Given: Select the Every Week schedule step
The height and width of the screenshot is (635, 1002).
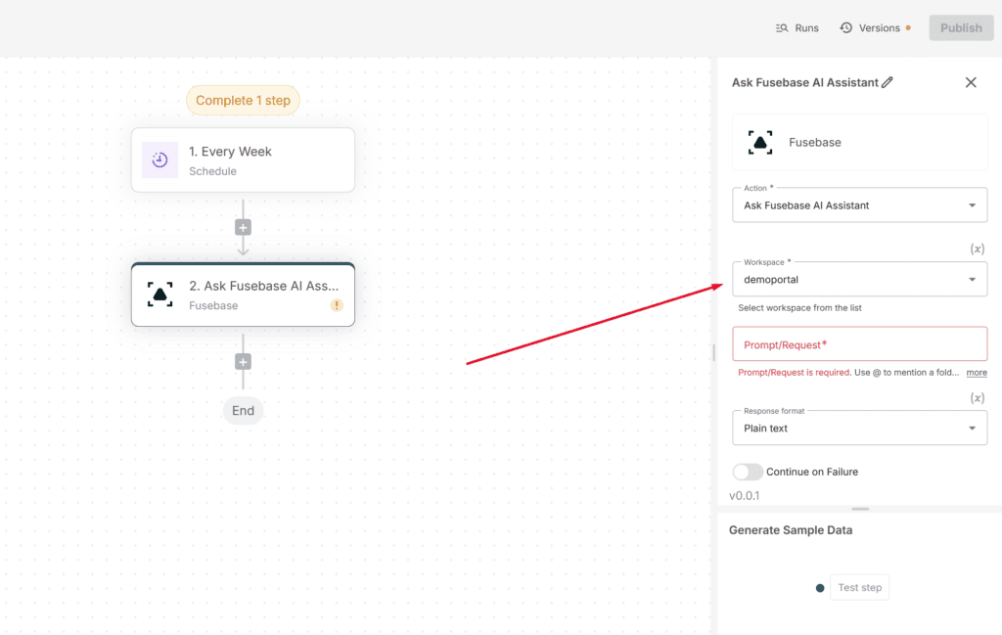Looking at the screenshot, I should coord(243,159).
